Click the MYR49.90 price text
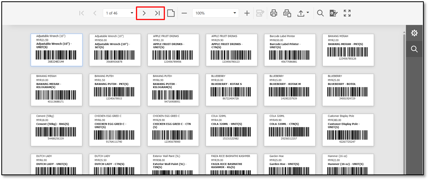Viewport: 429px width, 180px height. tap(276, 120)
